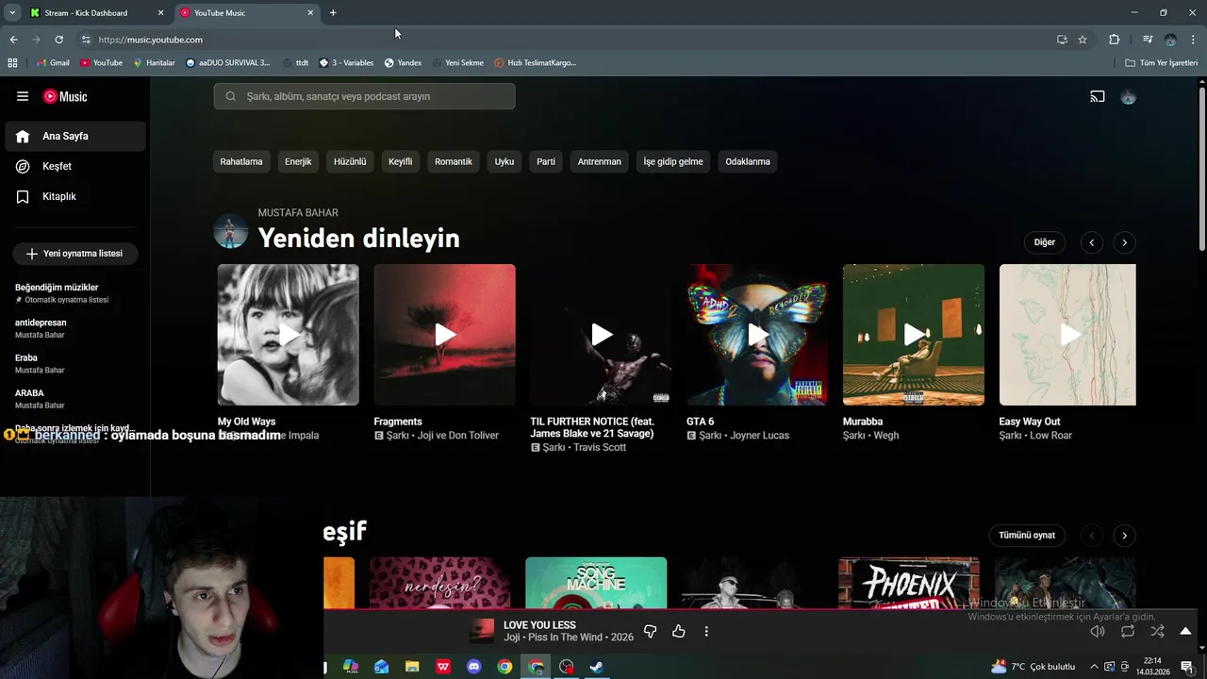Open a new browser tab
The image size is (1207, 679).
click(333, 13)
